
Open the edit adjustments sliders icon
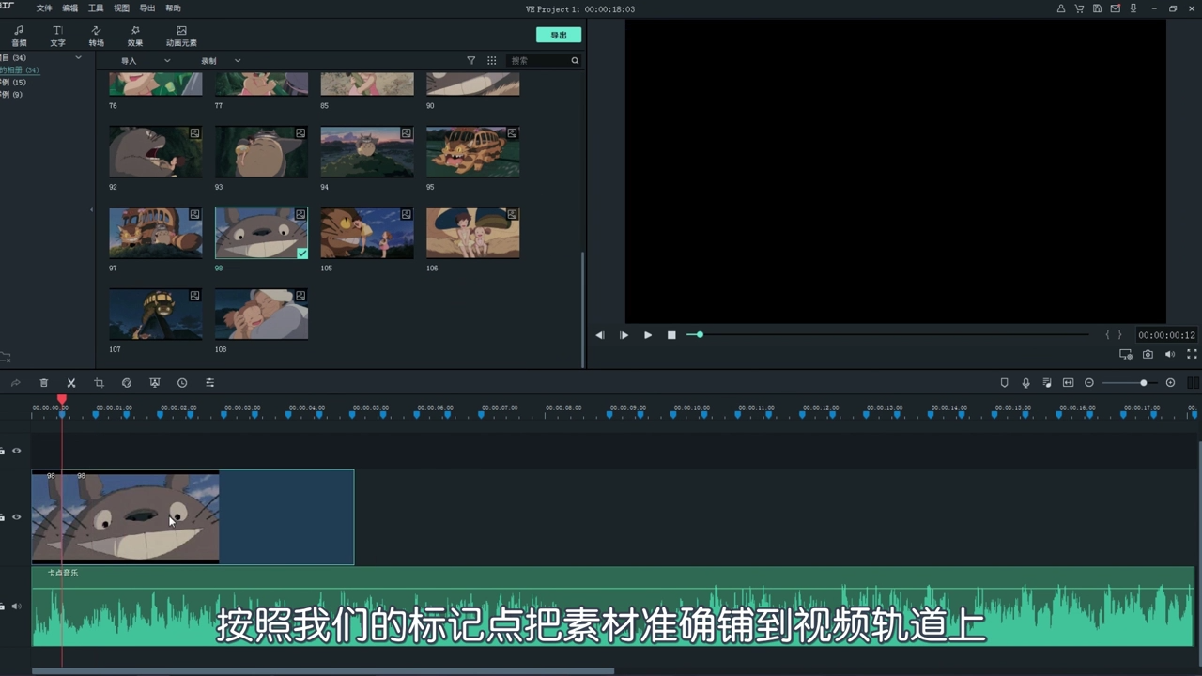coord(209,383)
